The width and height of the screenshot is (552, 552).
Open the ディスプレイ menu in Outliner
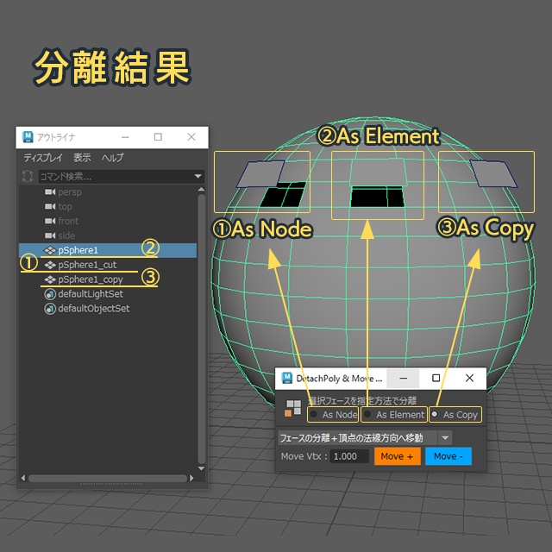tap(43, 158)
